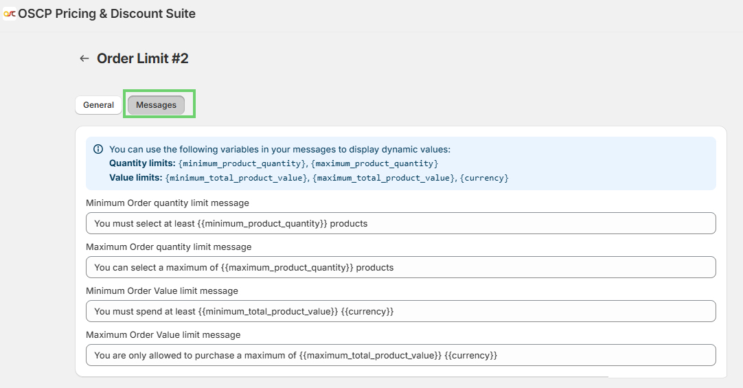Click the "Minimum Order quantity limit message" label
The image size is (743, 388).
pyautogui.click(x=167, y=203)
